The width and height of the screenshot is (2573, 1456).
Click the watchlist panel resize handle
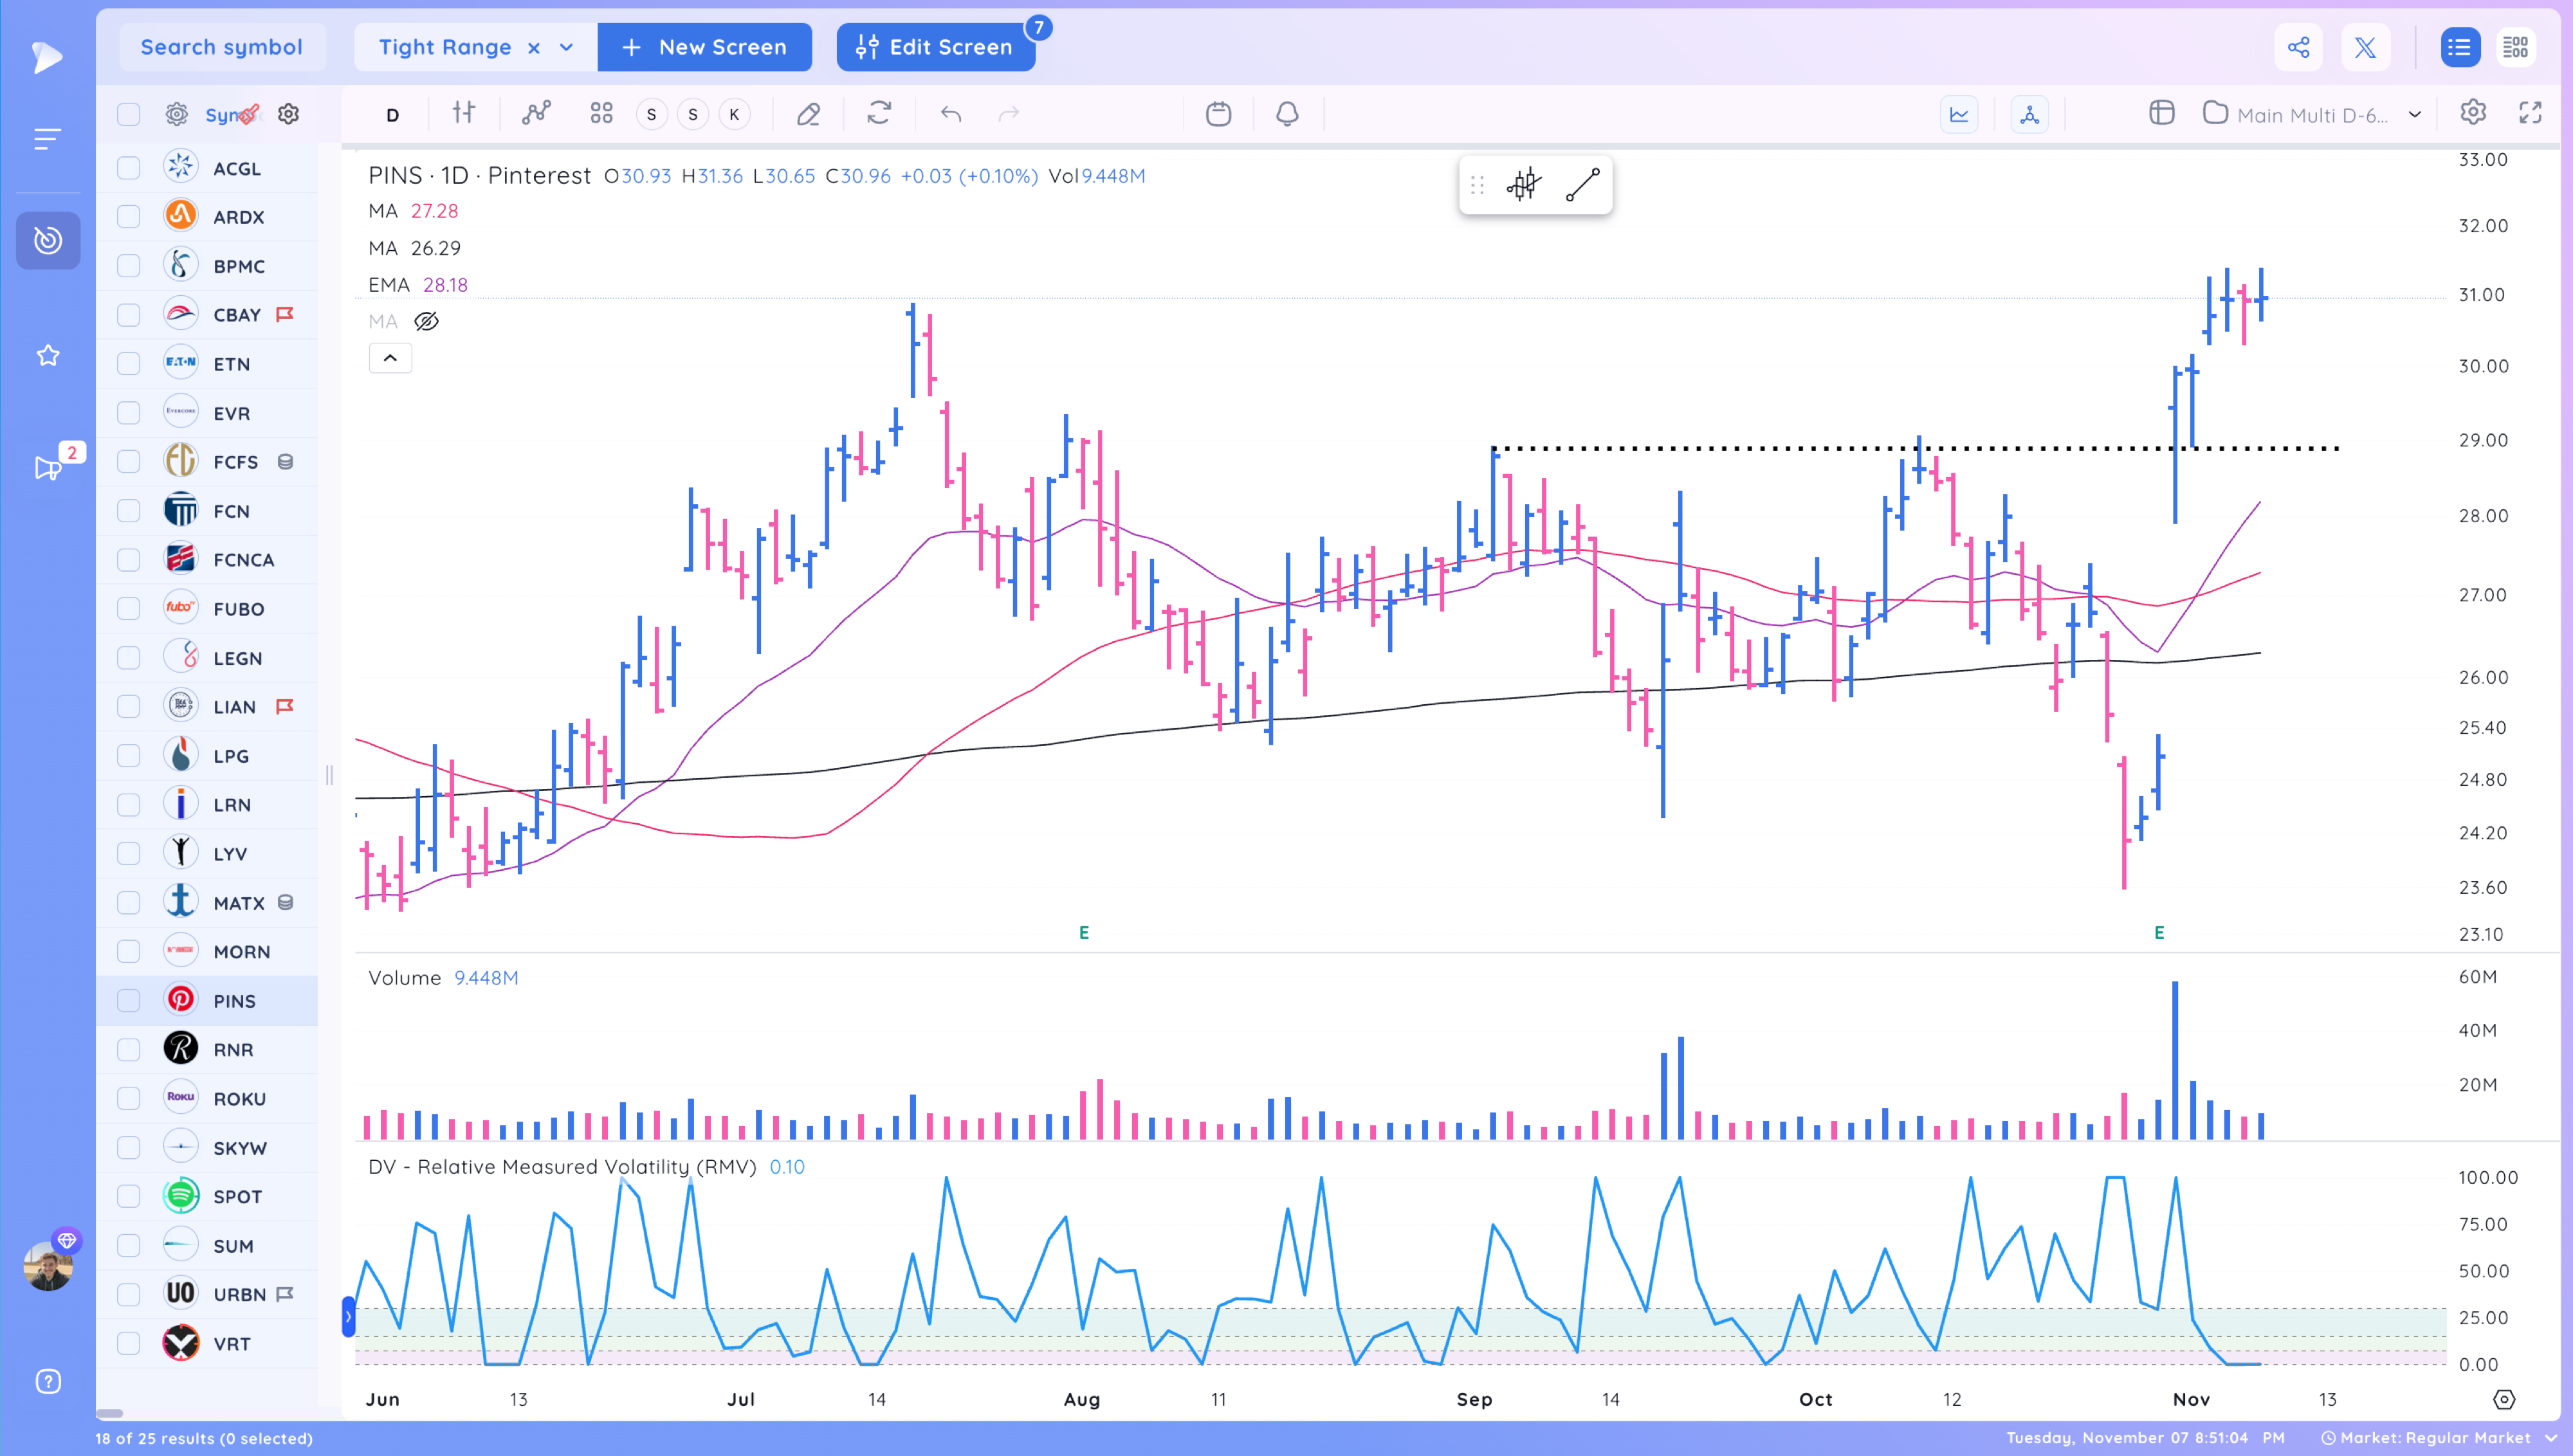pyautogui.click(x=329, y=775)
